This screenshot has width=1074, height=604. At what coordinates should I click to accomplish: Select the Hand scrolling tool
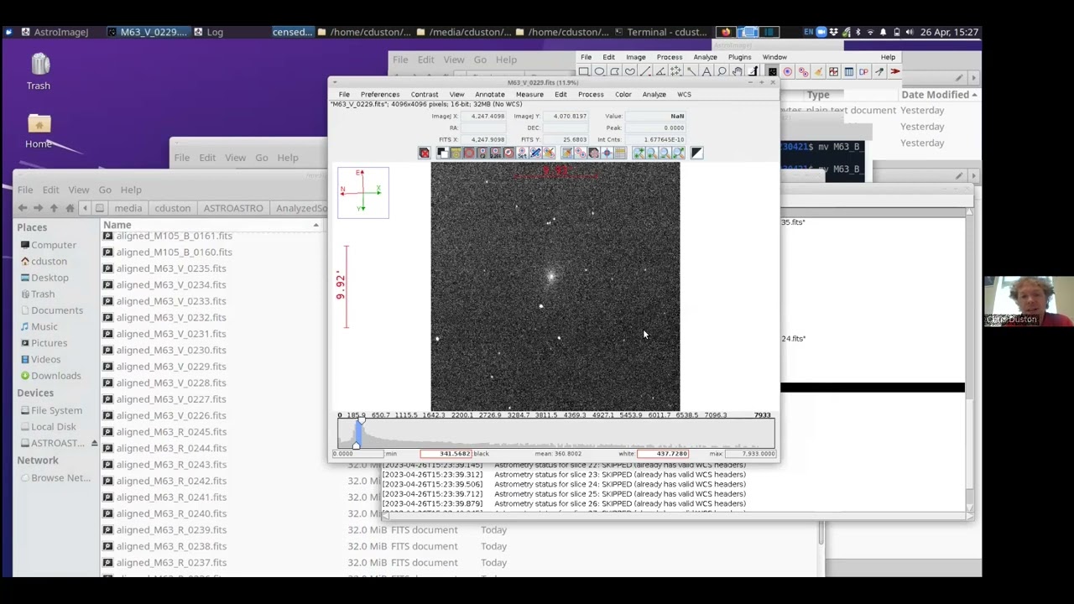[737, 71]
